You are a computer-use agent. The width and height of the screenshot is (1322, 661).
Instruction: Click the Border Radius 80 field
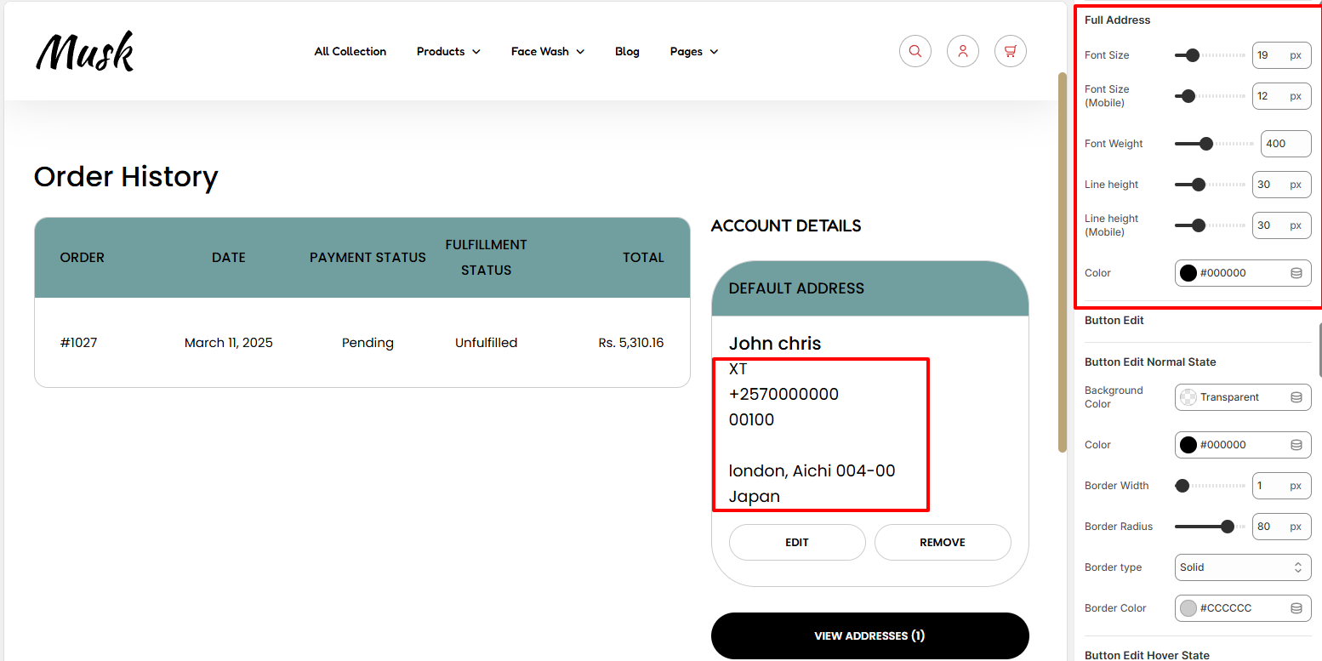(1282, 527)
